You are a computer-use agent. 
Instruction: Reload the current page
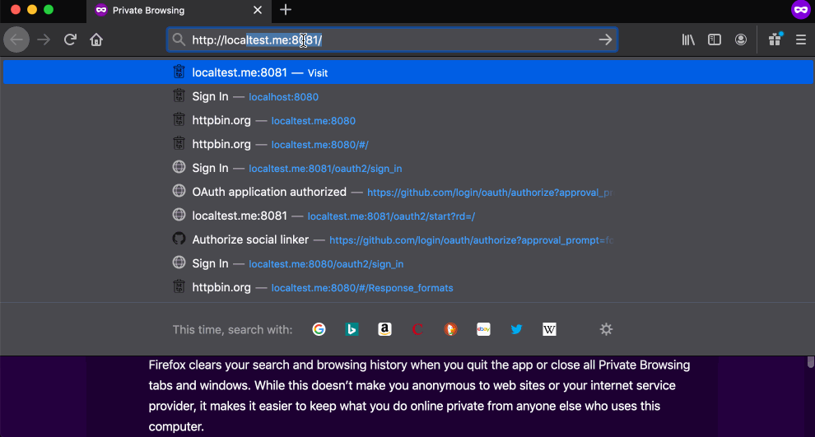click(70, 40)
